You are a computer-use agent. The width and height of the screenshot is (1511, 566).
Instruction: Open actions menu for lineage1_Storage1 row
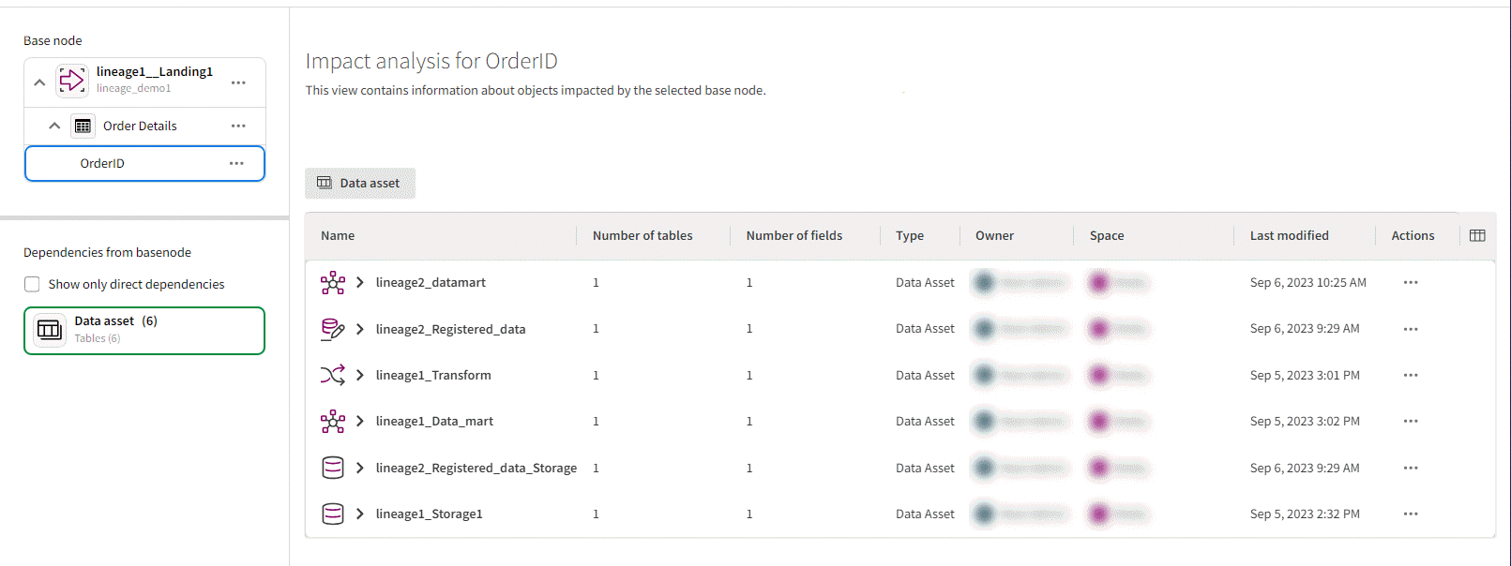click(x=1410, y=514)
